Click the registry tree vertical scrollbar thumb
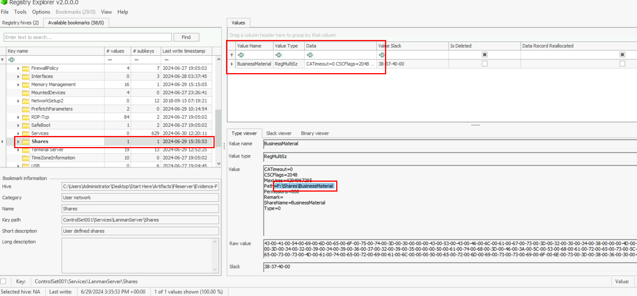The height and width of the screenshot is (296, 637). tap(218, 126)
